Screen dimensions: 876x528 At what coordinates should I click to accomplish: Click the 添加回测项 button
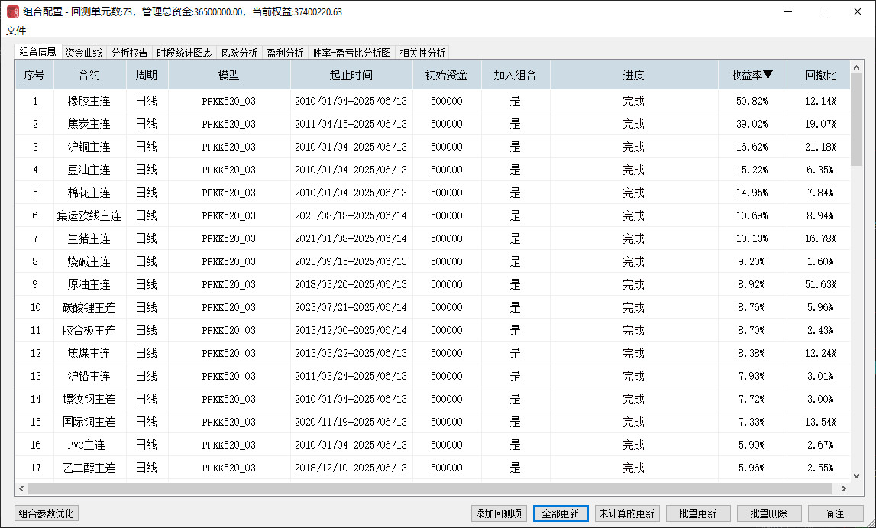[x=499, y=513]
